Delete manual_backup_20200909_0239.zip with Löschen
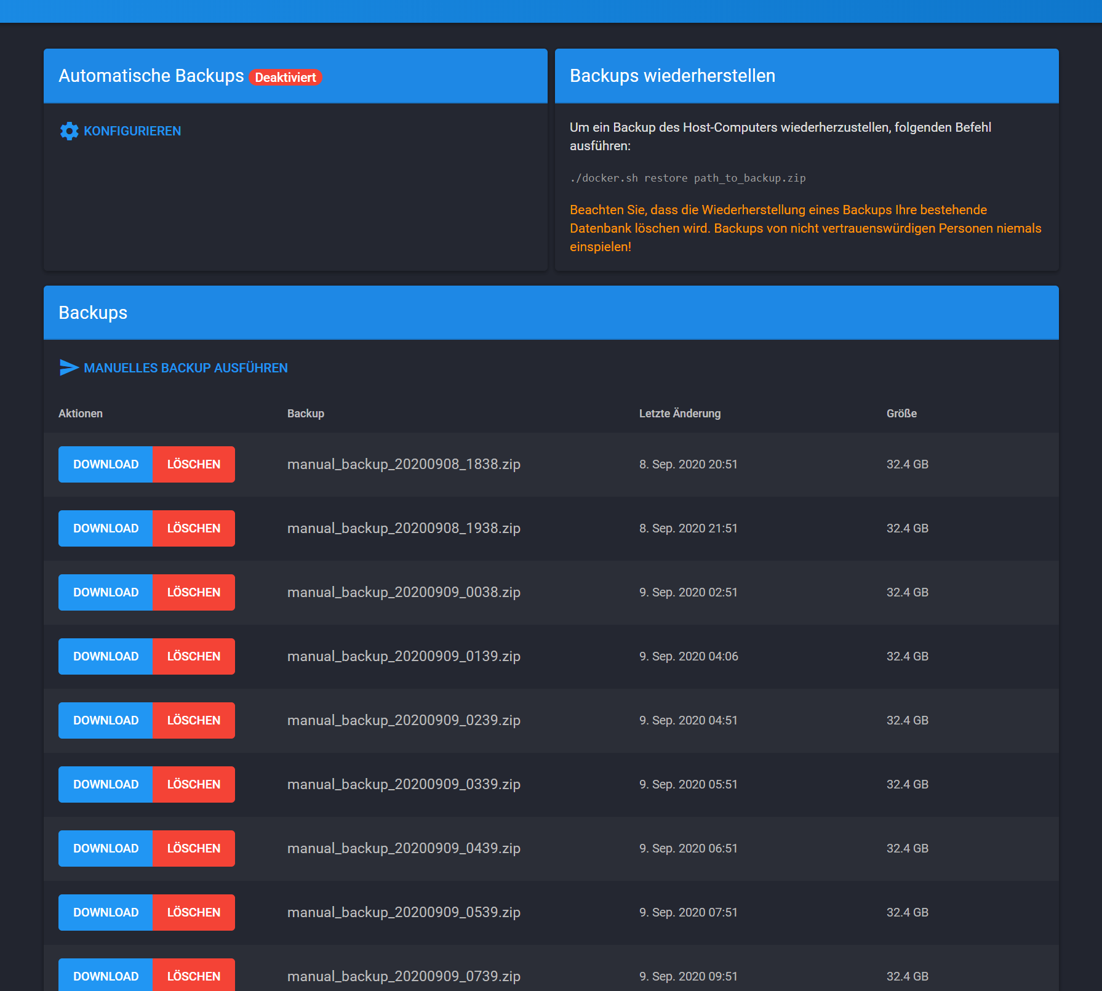 (194, 720)
